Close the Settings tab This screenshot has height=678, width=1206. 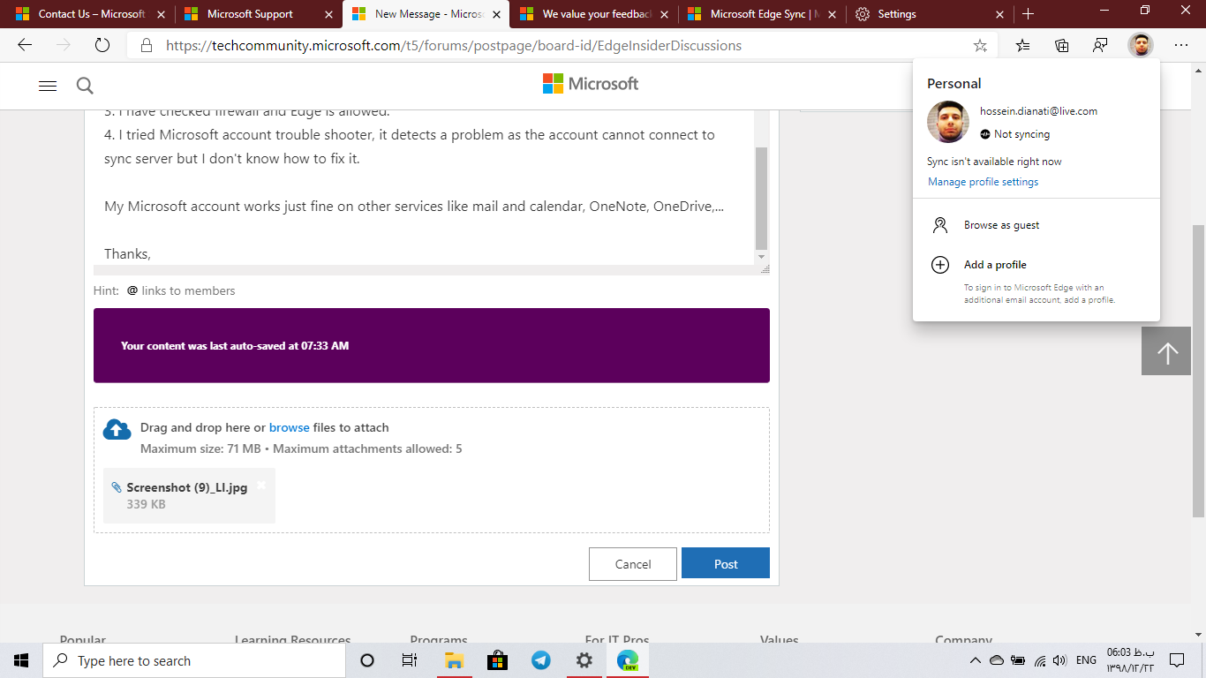(1000, 14)
